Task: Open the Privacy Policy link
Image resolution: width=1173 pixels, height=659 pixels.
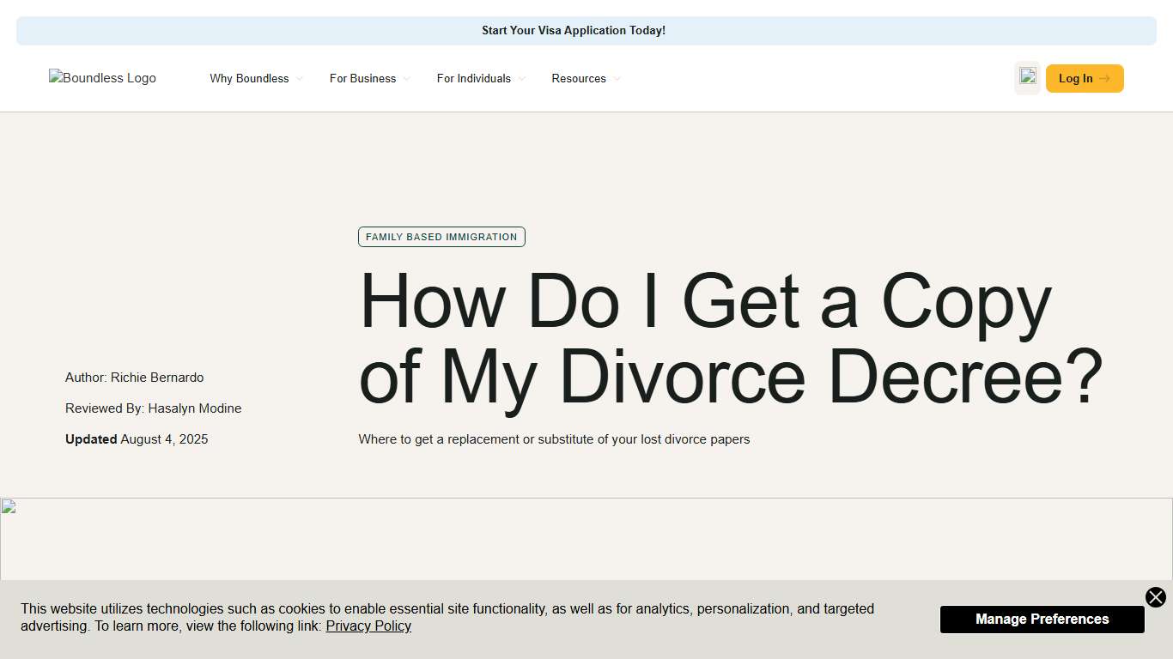Action: (368, 626)
